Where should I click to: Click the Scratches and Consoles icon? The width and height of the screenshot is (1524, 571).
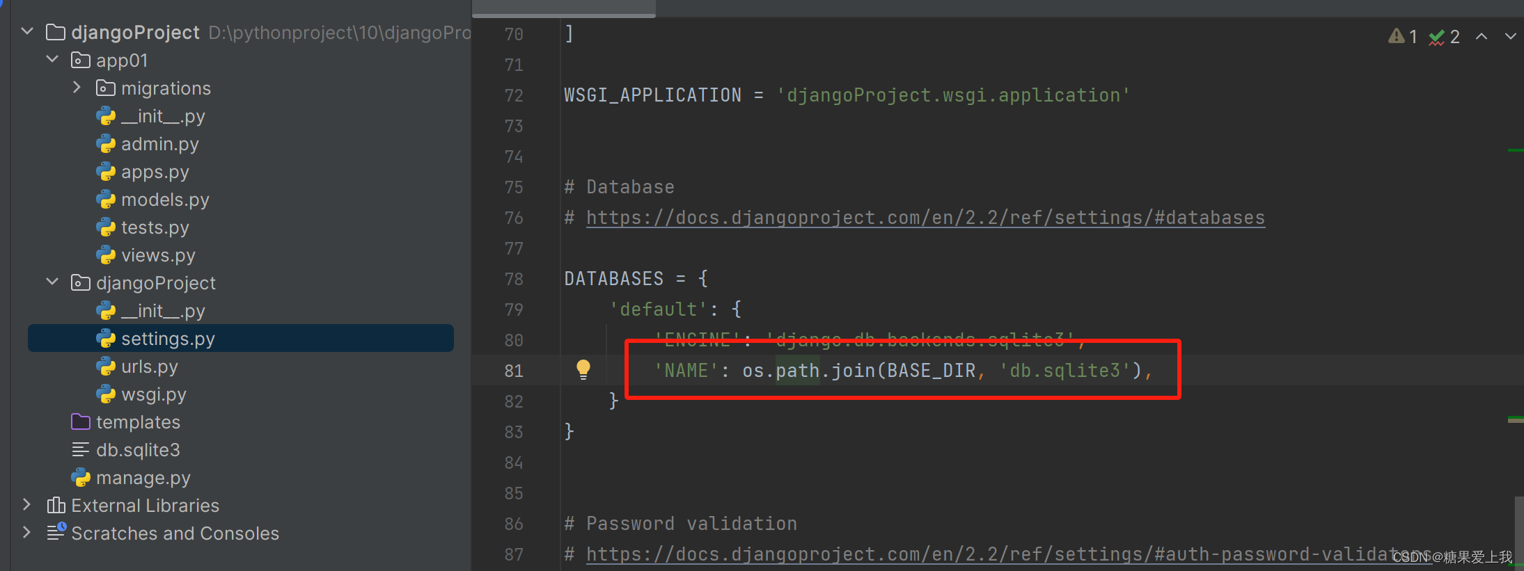(x=56, y=532)
